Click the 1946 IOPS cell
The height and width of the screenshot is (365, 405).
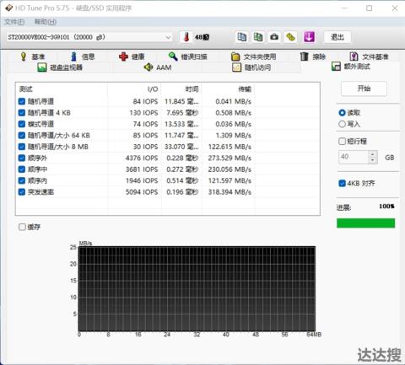point(142,180)
